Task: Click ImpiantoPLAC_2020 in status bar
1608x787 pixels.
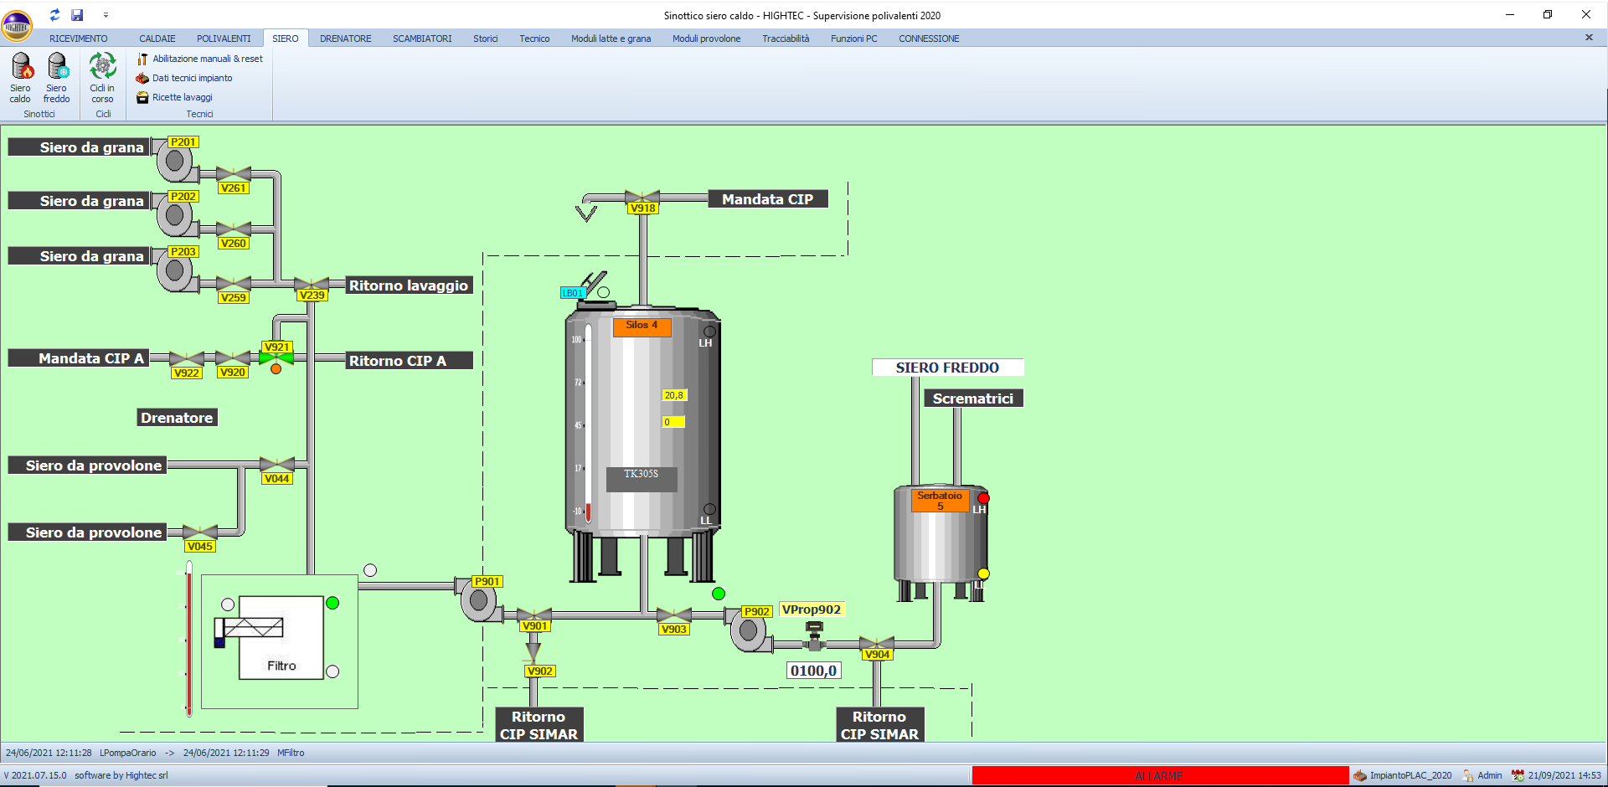Action: click(1403, 775)
